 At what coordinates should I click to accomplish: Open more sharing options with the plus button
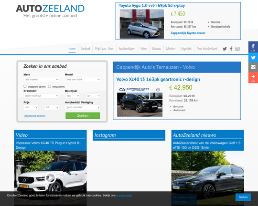(x=253, y=78)
